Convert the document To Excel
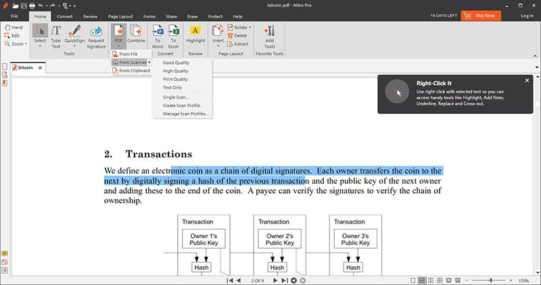The width and height of the screenshot is (541, 285). (174, 37)
